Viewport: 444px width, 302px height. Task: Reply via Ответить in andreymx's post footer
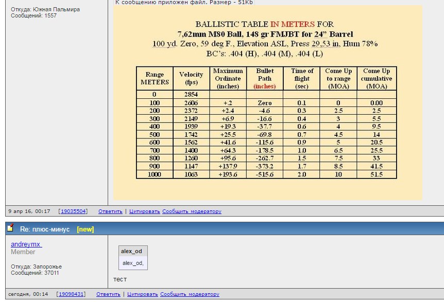108,294
